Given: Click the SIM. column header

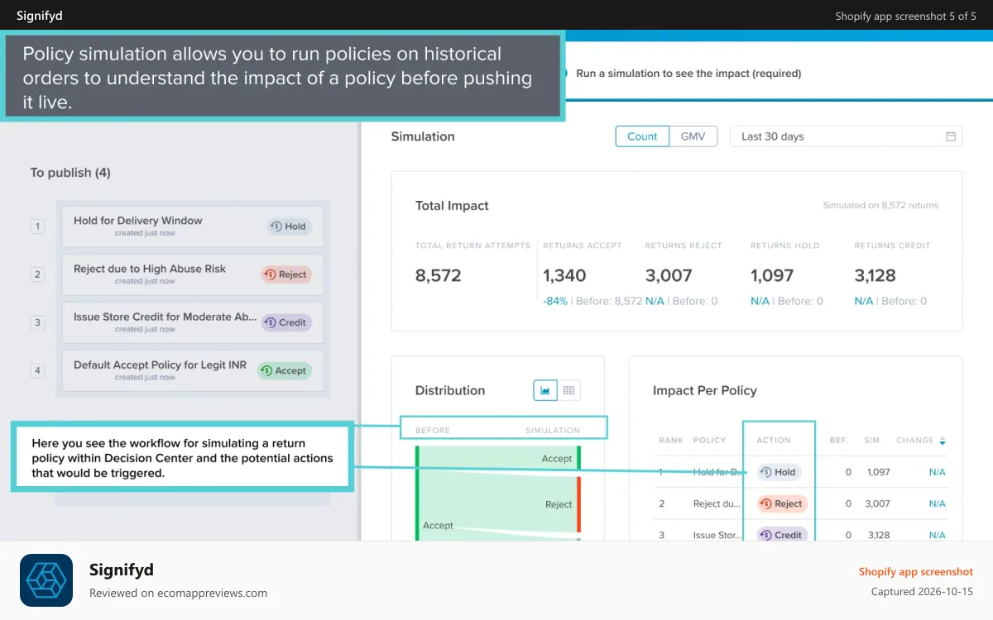Looking at the screenshot, I should [873, 441].
